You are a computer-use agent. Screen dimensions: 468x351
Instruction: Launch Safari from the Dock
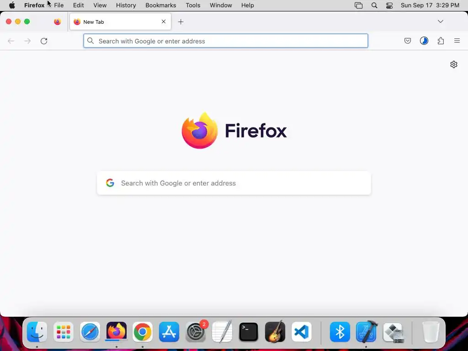[x=90, y=332]
